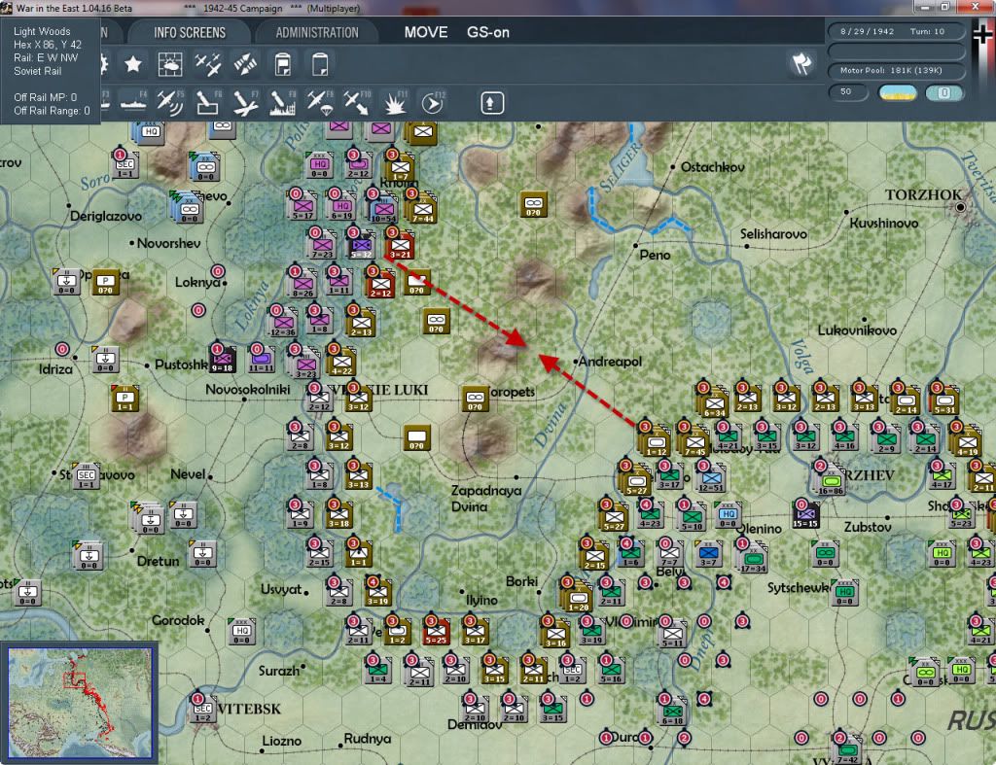Select the 16=86 unit at Rzhev
Screen dimensions: 996x765
point(831,478)
